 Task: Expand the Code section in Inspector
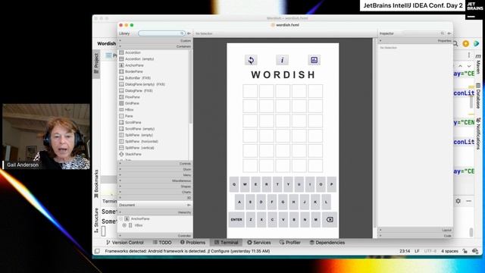[415, 236]
